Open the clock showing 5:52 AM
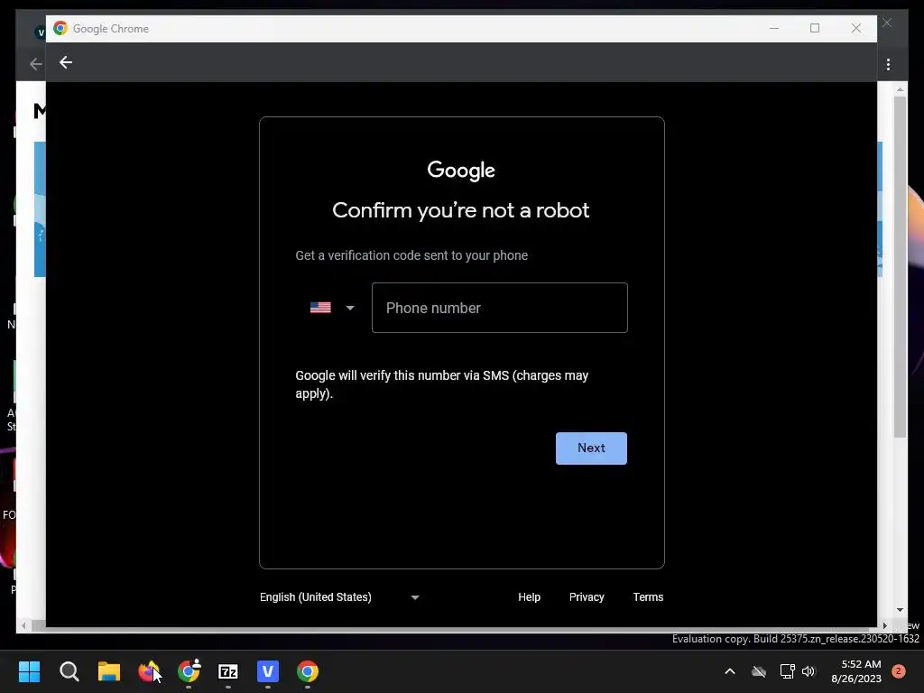The image size is (924, 693). (855, 671)
